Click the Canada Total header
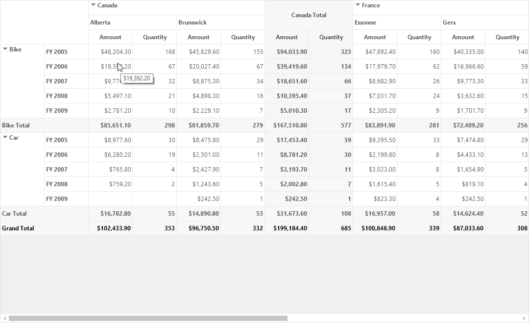Image resolution: width=529 pixels, height=323 pixels. 309,15
